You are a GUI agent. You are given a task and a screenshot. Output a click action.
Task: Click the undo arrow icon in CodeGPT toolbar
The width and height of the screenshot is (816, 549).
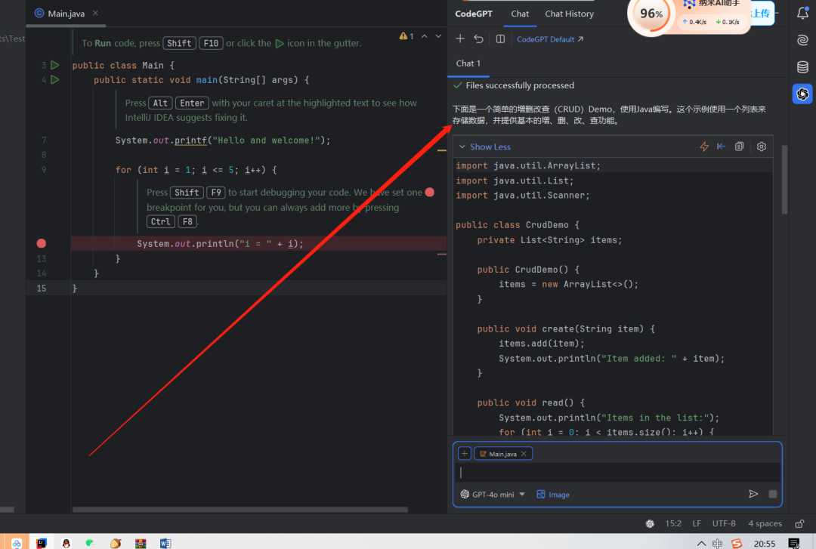tap(479, 39)
